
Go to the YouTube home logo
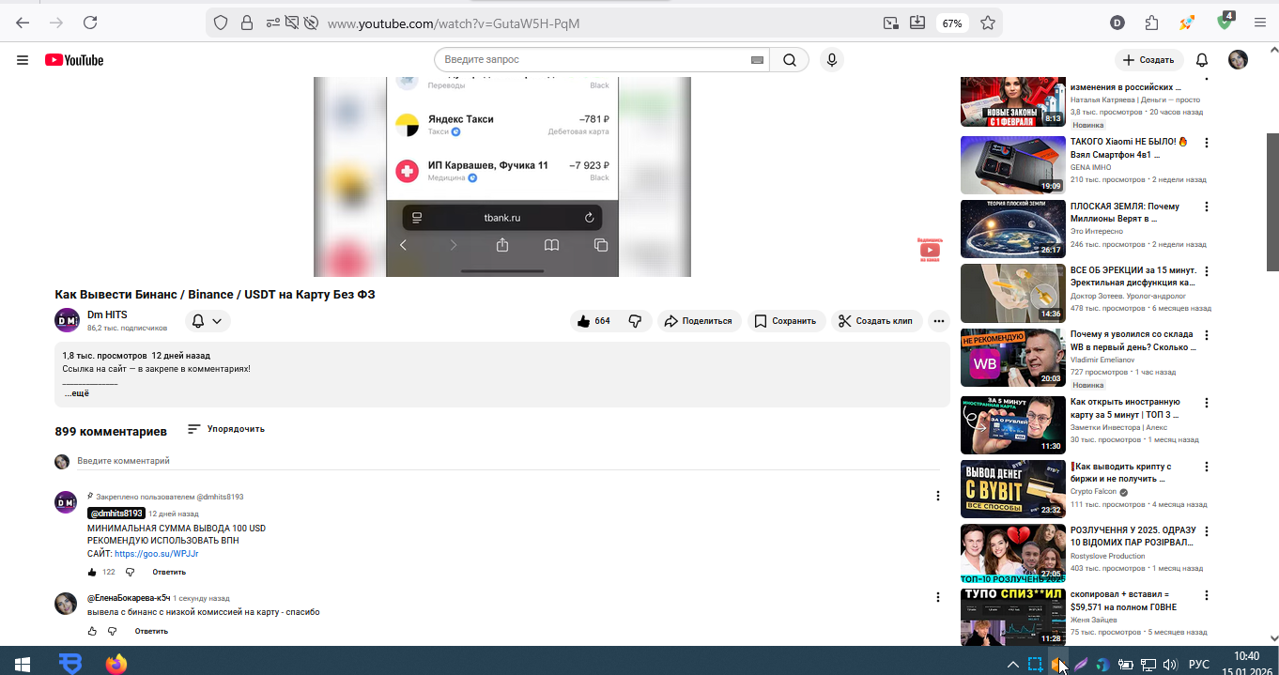point(74,60)
